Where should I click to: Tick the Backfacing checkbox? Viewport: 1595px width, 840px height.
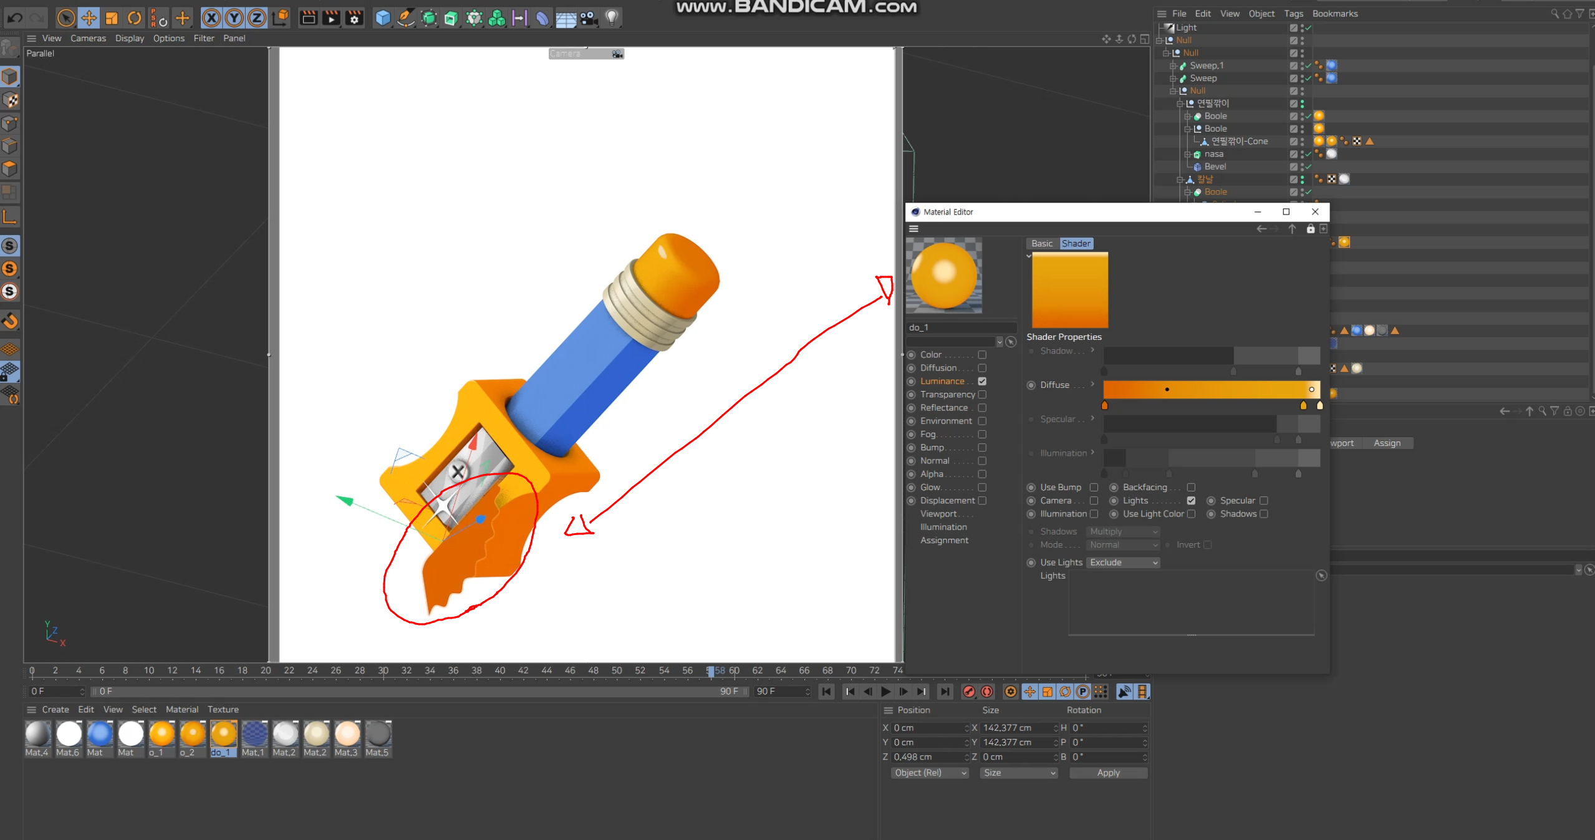(1191, 488)
